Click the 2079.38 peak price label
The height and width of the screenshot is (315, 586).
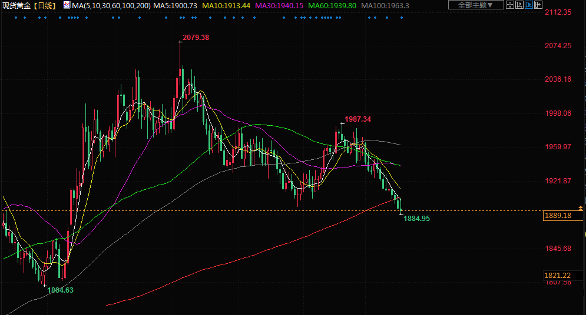click(196, 38)
